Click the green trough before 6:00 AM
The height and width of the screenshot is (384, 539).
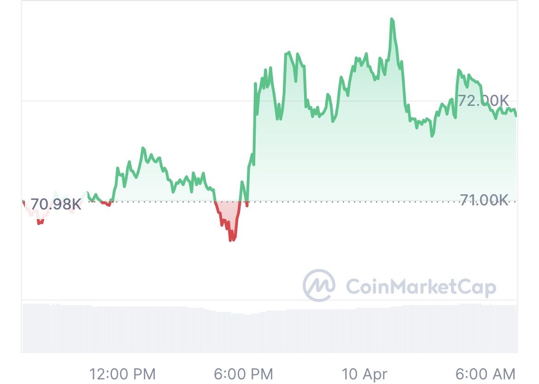433,134
